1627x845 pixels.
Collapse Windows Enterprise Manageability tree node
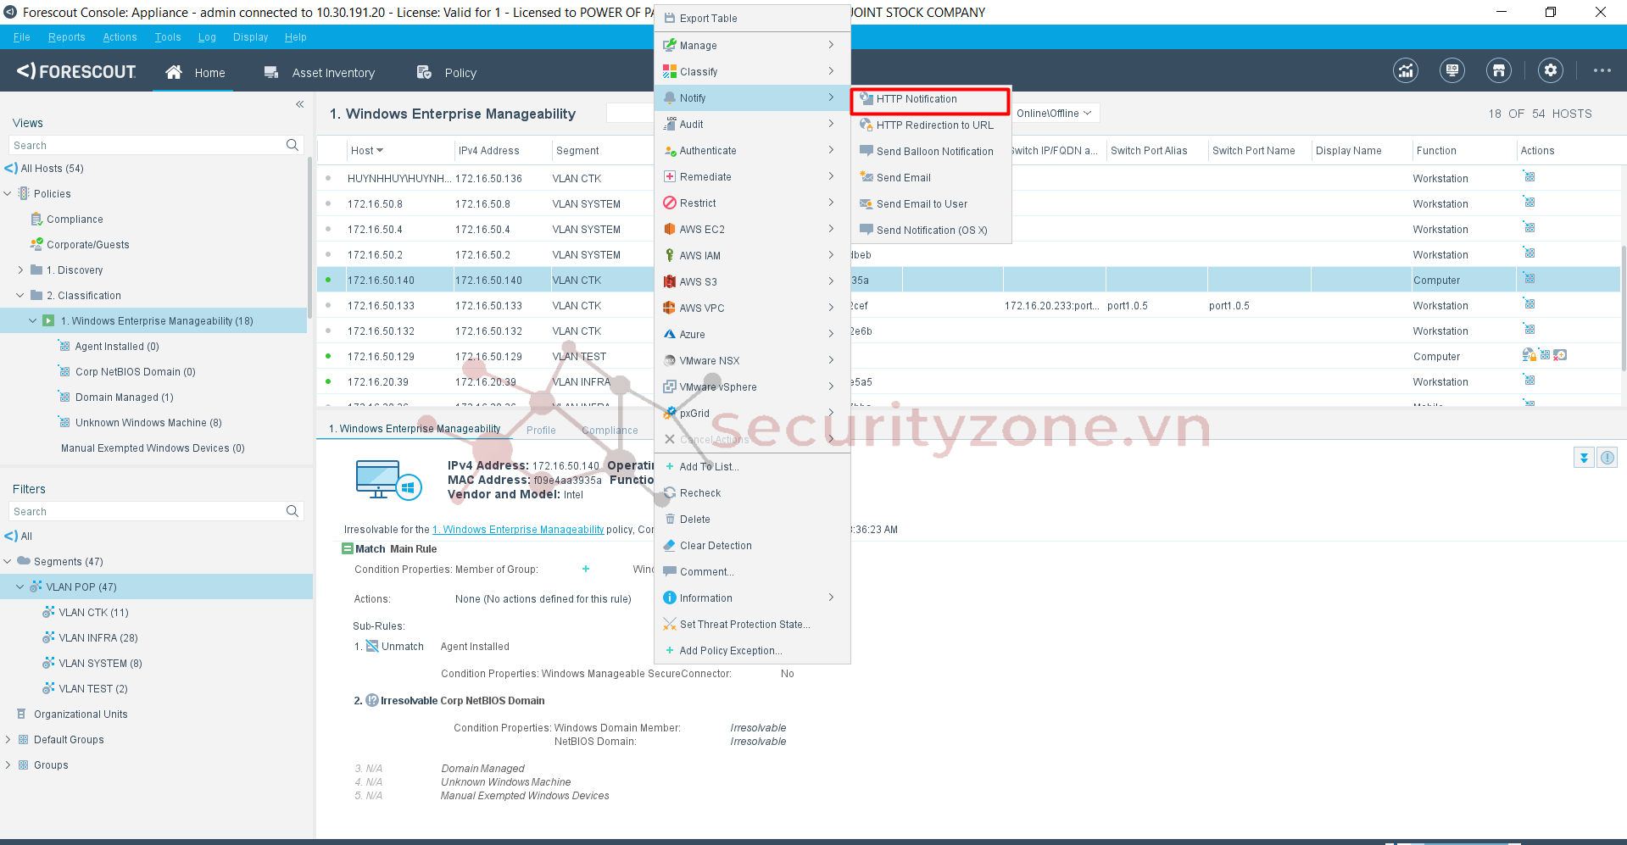click(33, 321)
